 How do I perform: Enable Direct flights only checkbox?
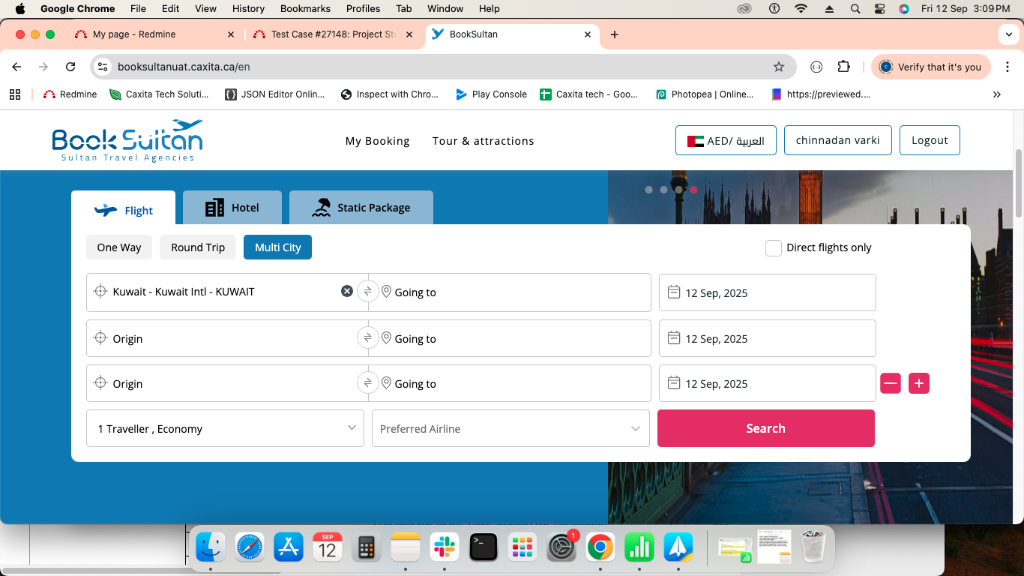point(773,248)
